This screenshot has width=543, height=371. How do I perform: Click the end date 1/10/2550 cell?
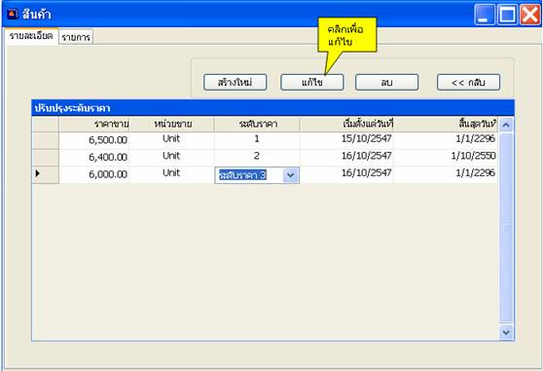pos(446,158)
